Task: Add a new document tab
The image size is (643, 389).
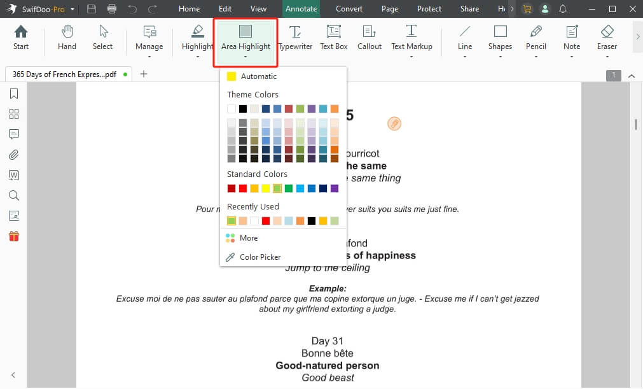Action: pyautogui.click(x=144, y=74)
